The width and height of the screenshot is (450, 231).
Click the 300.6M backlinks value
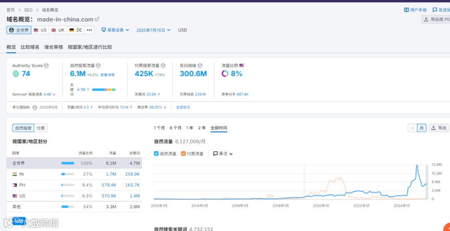pyautogui.click(x=193, y=74)
